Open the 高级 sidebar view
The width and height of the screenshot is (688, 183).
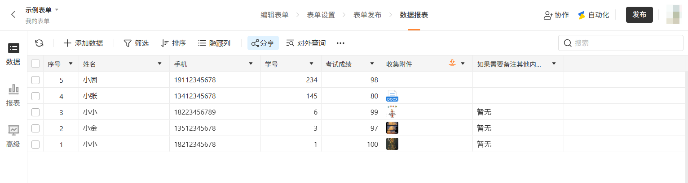point(13,136)
